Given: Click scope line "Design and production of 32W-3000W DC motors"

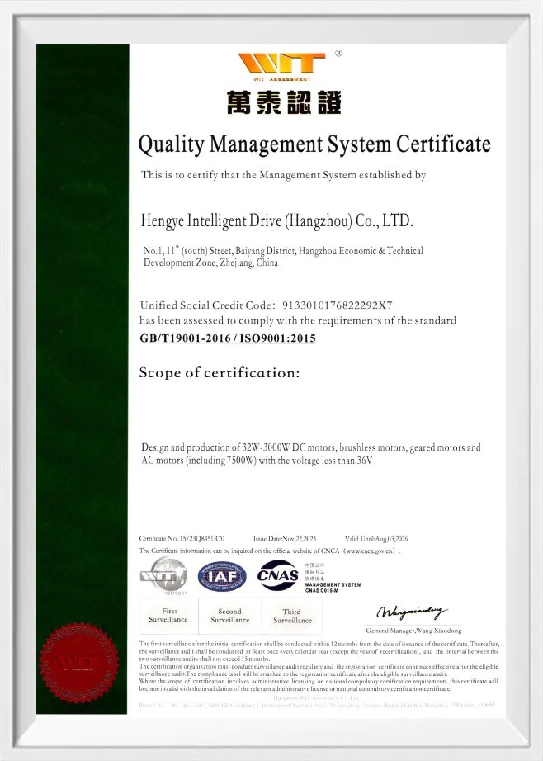Looking at the screenshot, I should 311,447.
